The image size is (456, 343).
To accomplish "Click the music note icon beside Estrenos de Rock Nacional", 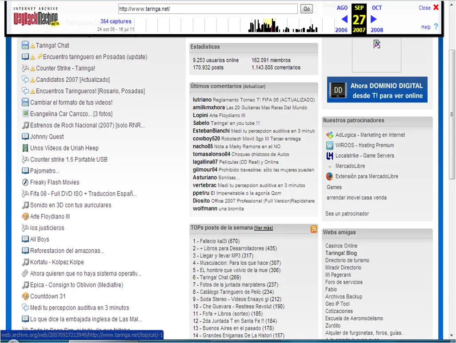I will click(26, 125).
